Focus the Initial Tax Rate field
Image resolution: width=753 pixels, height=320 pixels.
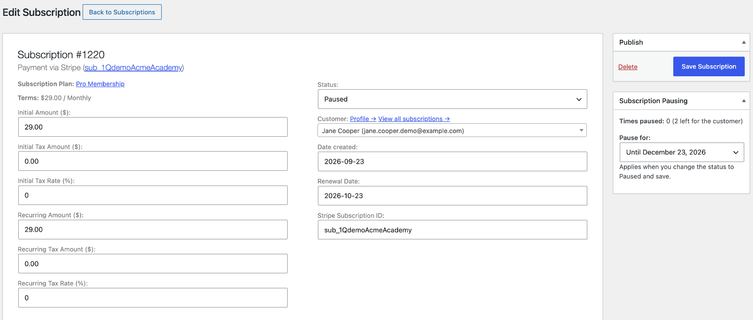click(x=153, y=195)
